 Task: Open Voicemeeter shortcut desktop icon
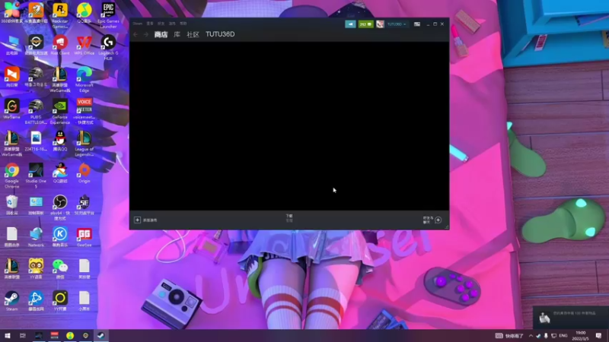point(84,112)
